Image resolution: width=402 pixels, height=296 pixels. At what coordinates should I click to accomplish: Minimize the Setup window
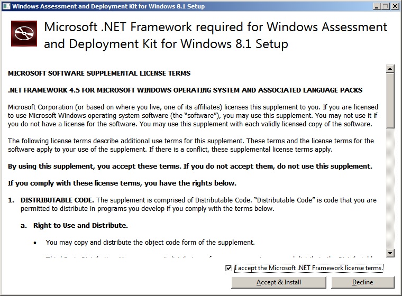click(376, 6)
